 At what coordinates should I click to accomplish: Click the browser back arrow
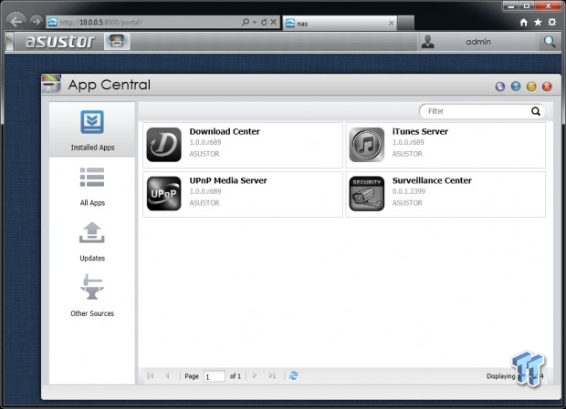16,22
